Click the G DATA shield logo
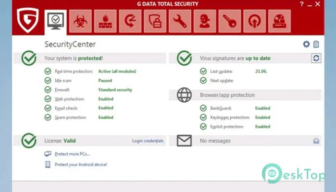Image resolution: width=336 pixels, height=192 pixels. click(x=28, y=20)
